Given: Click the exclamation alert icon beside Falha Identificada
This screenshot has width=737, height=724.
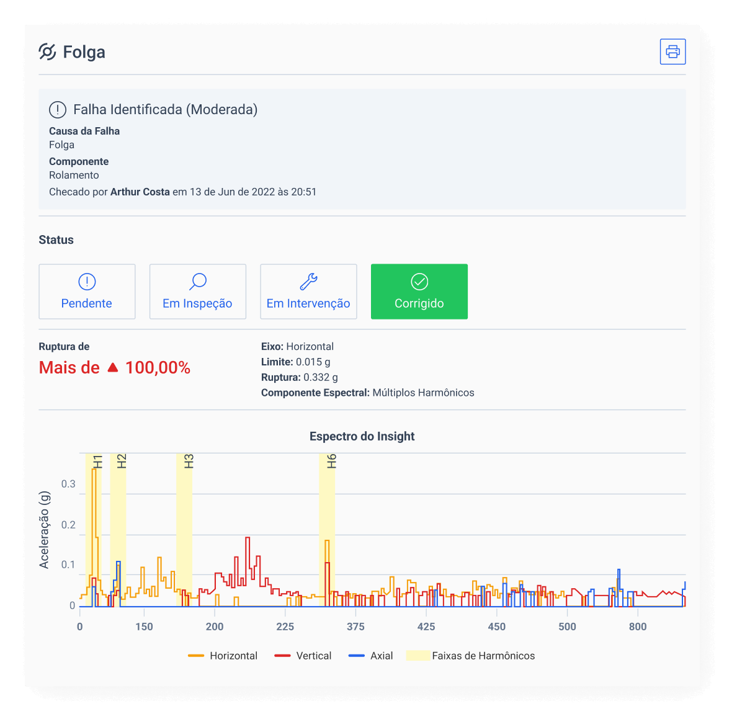Looking at the screenshot, I should point(58,110).
